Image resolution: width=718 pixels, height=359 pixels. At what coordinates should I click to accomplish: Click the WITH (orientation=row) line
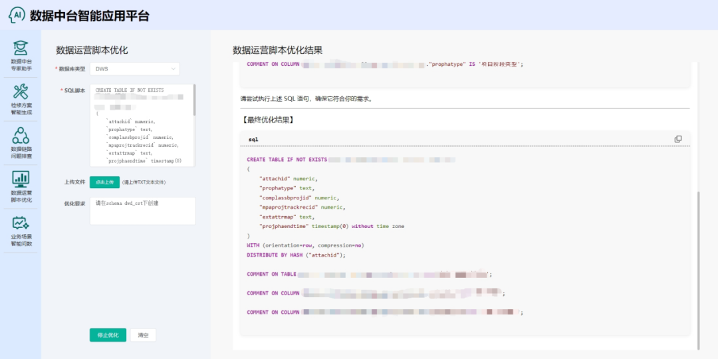[x=305, y=245]
